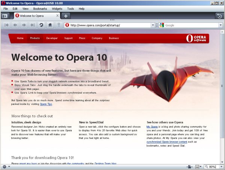
Task: Open a new tab with plus button
Action: pos(66,16)
